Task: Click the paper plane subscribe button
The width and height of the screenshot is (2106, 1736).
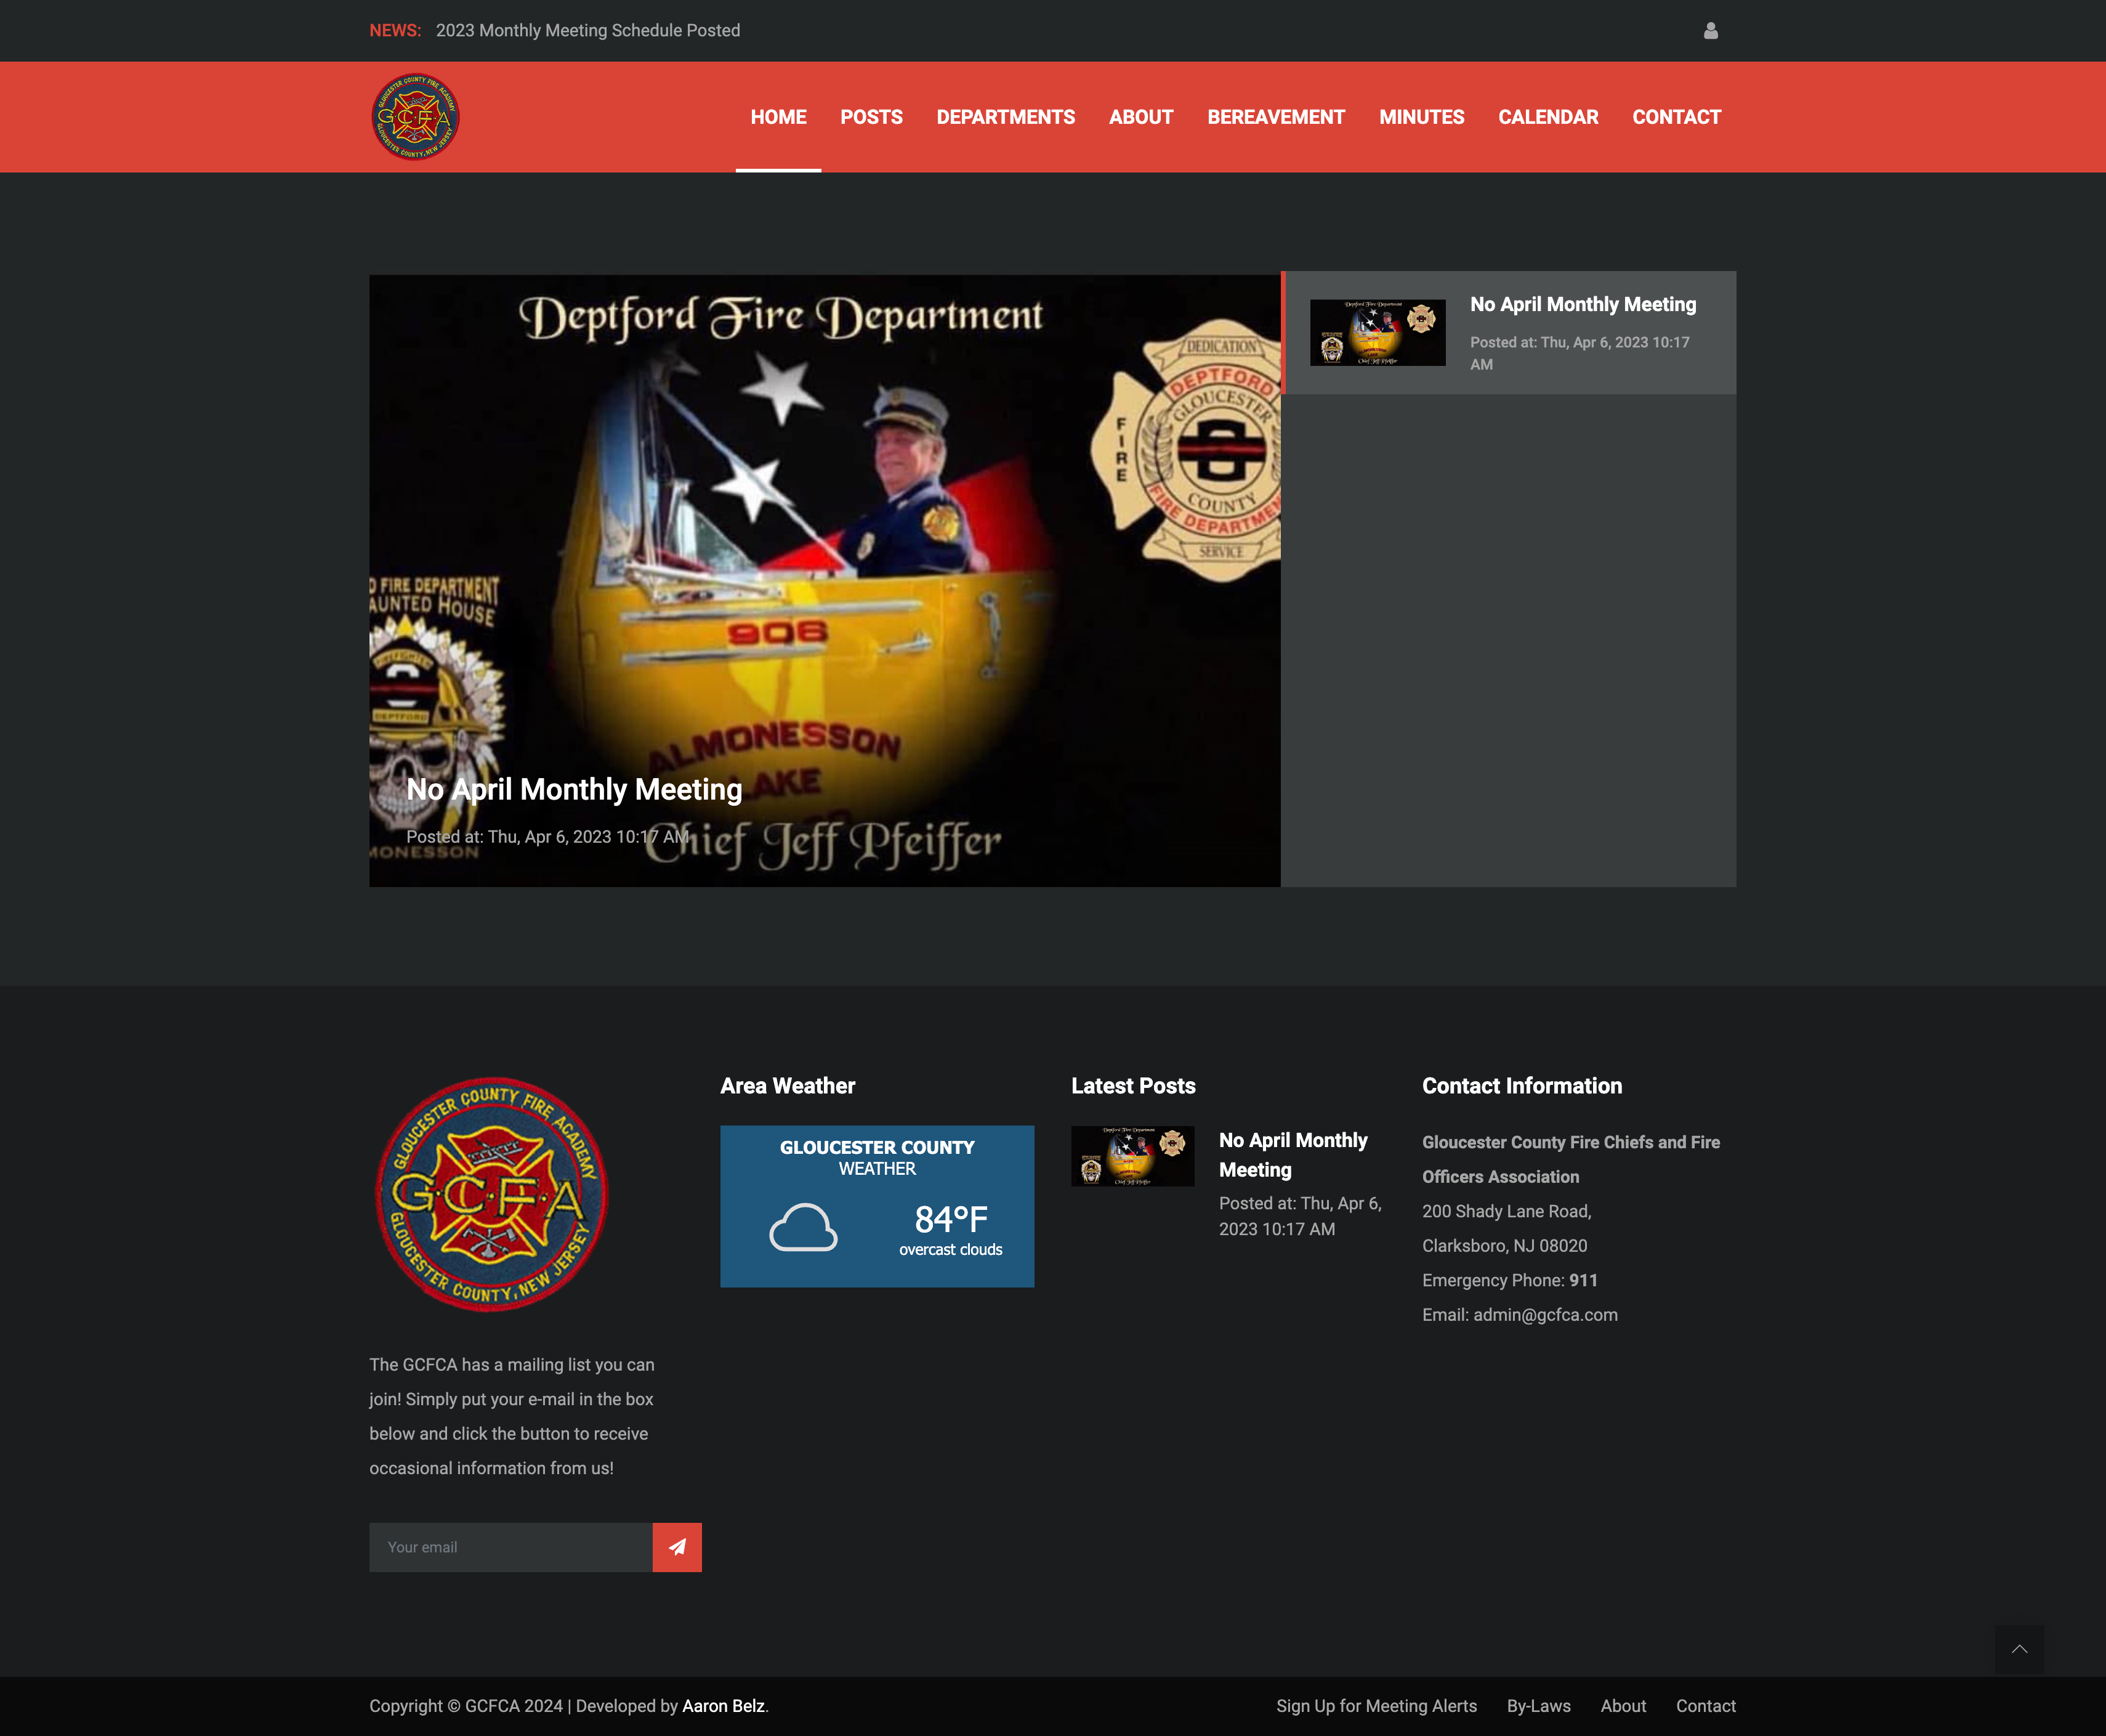Action: tap(677, 1547)
